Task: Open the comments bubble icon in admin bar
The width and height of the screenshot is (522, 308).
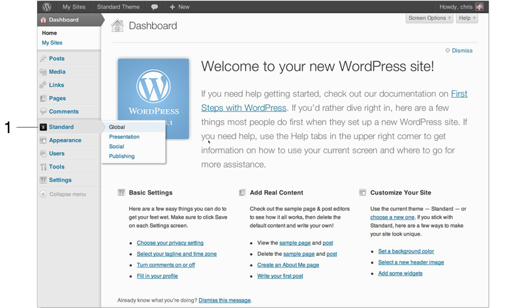Action: [x=155, y=7]
